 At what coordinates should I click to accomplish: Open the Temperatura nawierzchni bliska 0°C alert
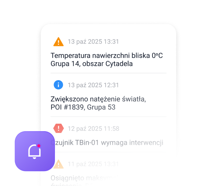(106, 55)
